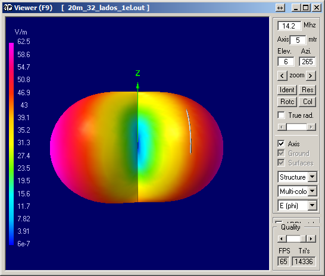Click the Quality slider right arrow
This screenshot has height=276, width=325.
pos(311,239)
